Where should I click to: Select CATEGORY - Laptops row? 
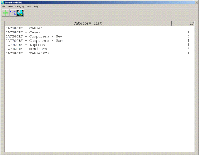(x=99, y=45)
